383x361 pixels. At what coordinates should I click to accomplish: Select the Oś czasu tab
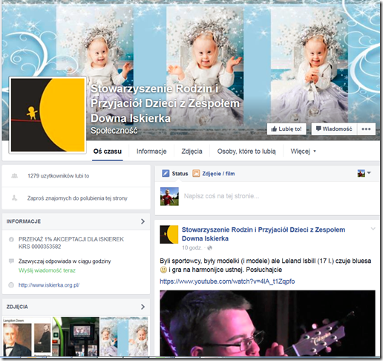[108, 152]
